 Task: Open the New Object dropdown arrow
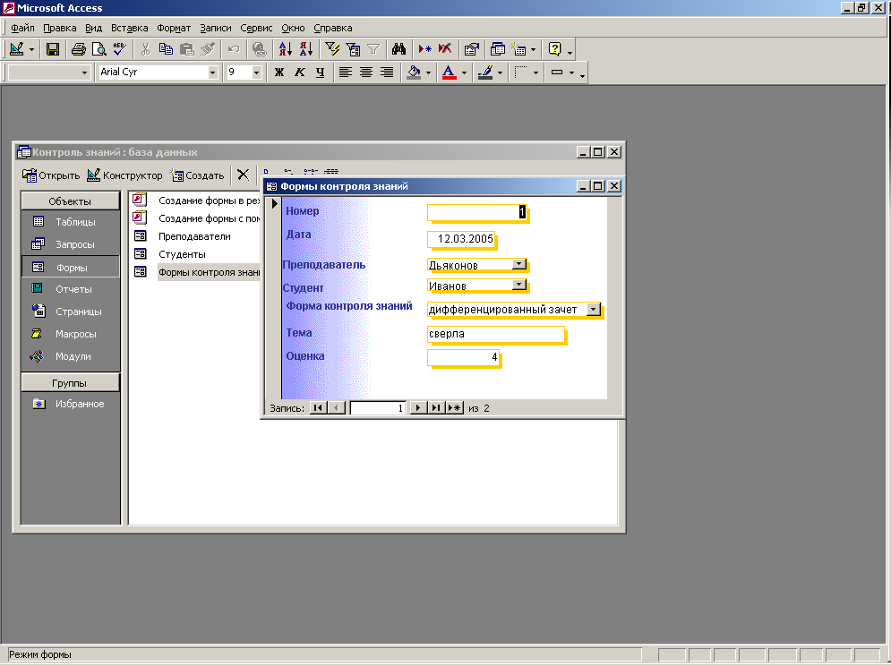533,49
